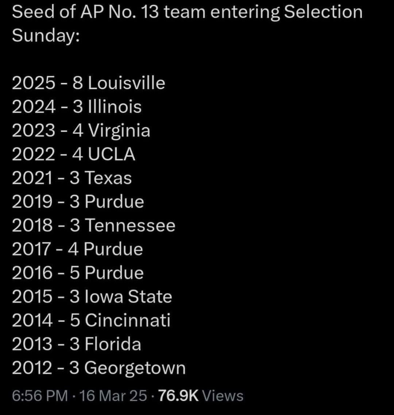The image size is (394, 415).
Task: Click the 2024 Illinois entry
Action: (x=77, y=107)
